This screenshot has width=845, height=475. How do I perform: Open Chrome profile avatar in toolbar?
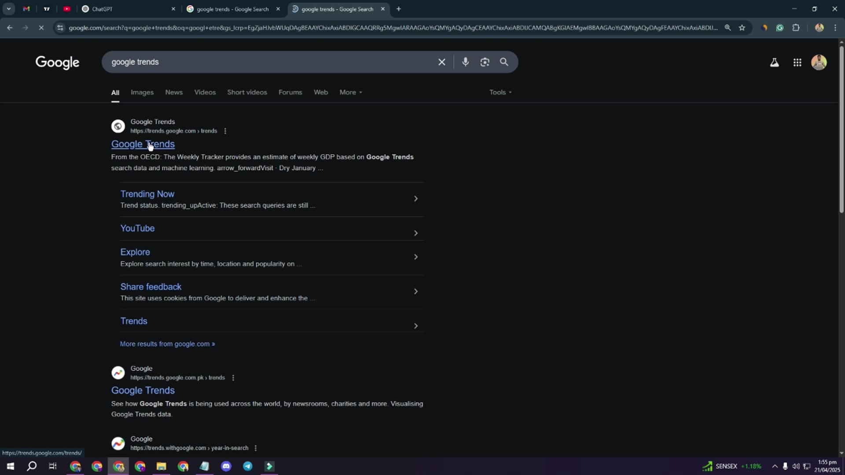(x=819, y=28)
